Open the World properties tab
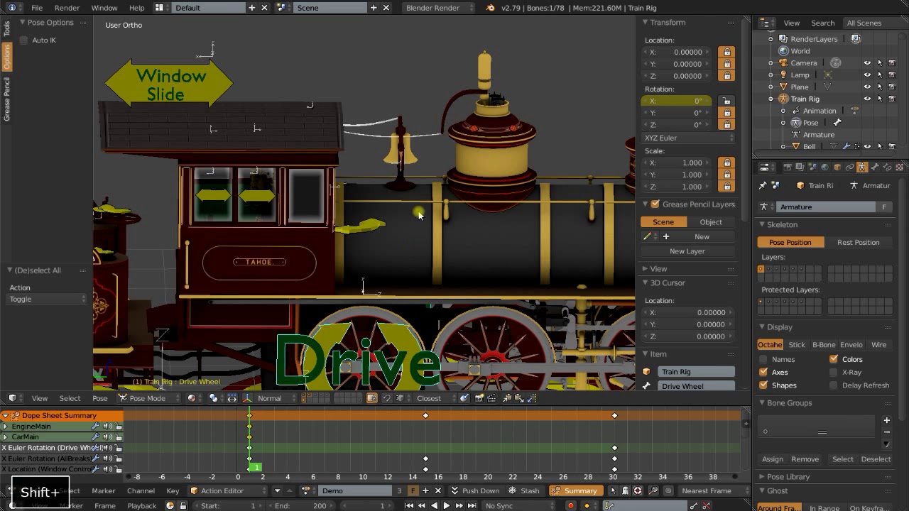This screenshot has width=909, height=511. pos(824,167)
